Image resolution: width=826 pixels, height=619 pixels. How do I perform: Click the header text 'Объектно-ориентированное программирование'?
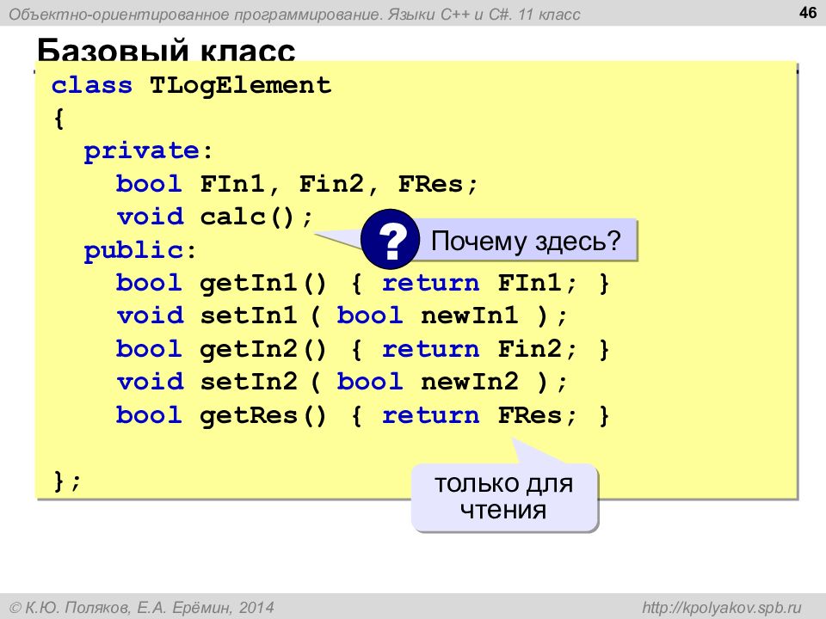click(x=196, y=15)
